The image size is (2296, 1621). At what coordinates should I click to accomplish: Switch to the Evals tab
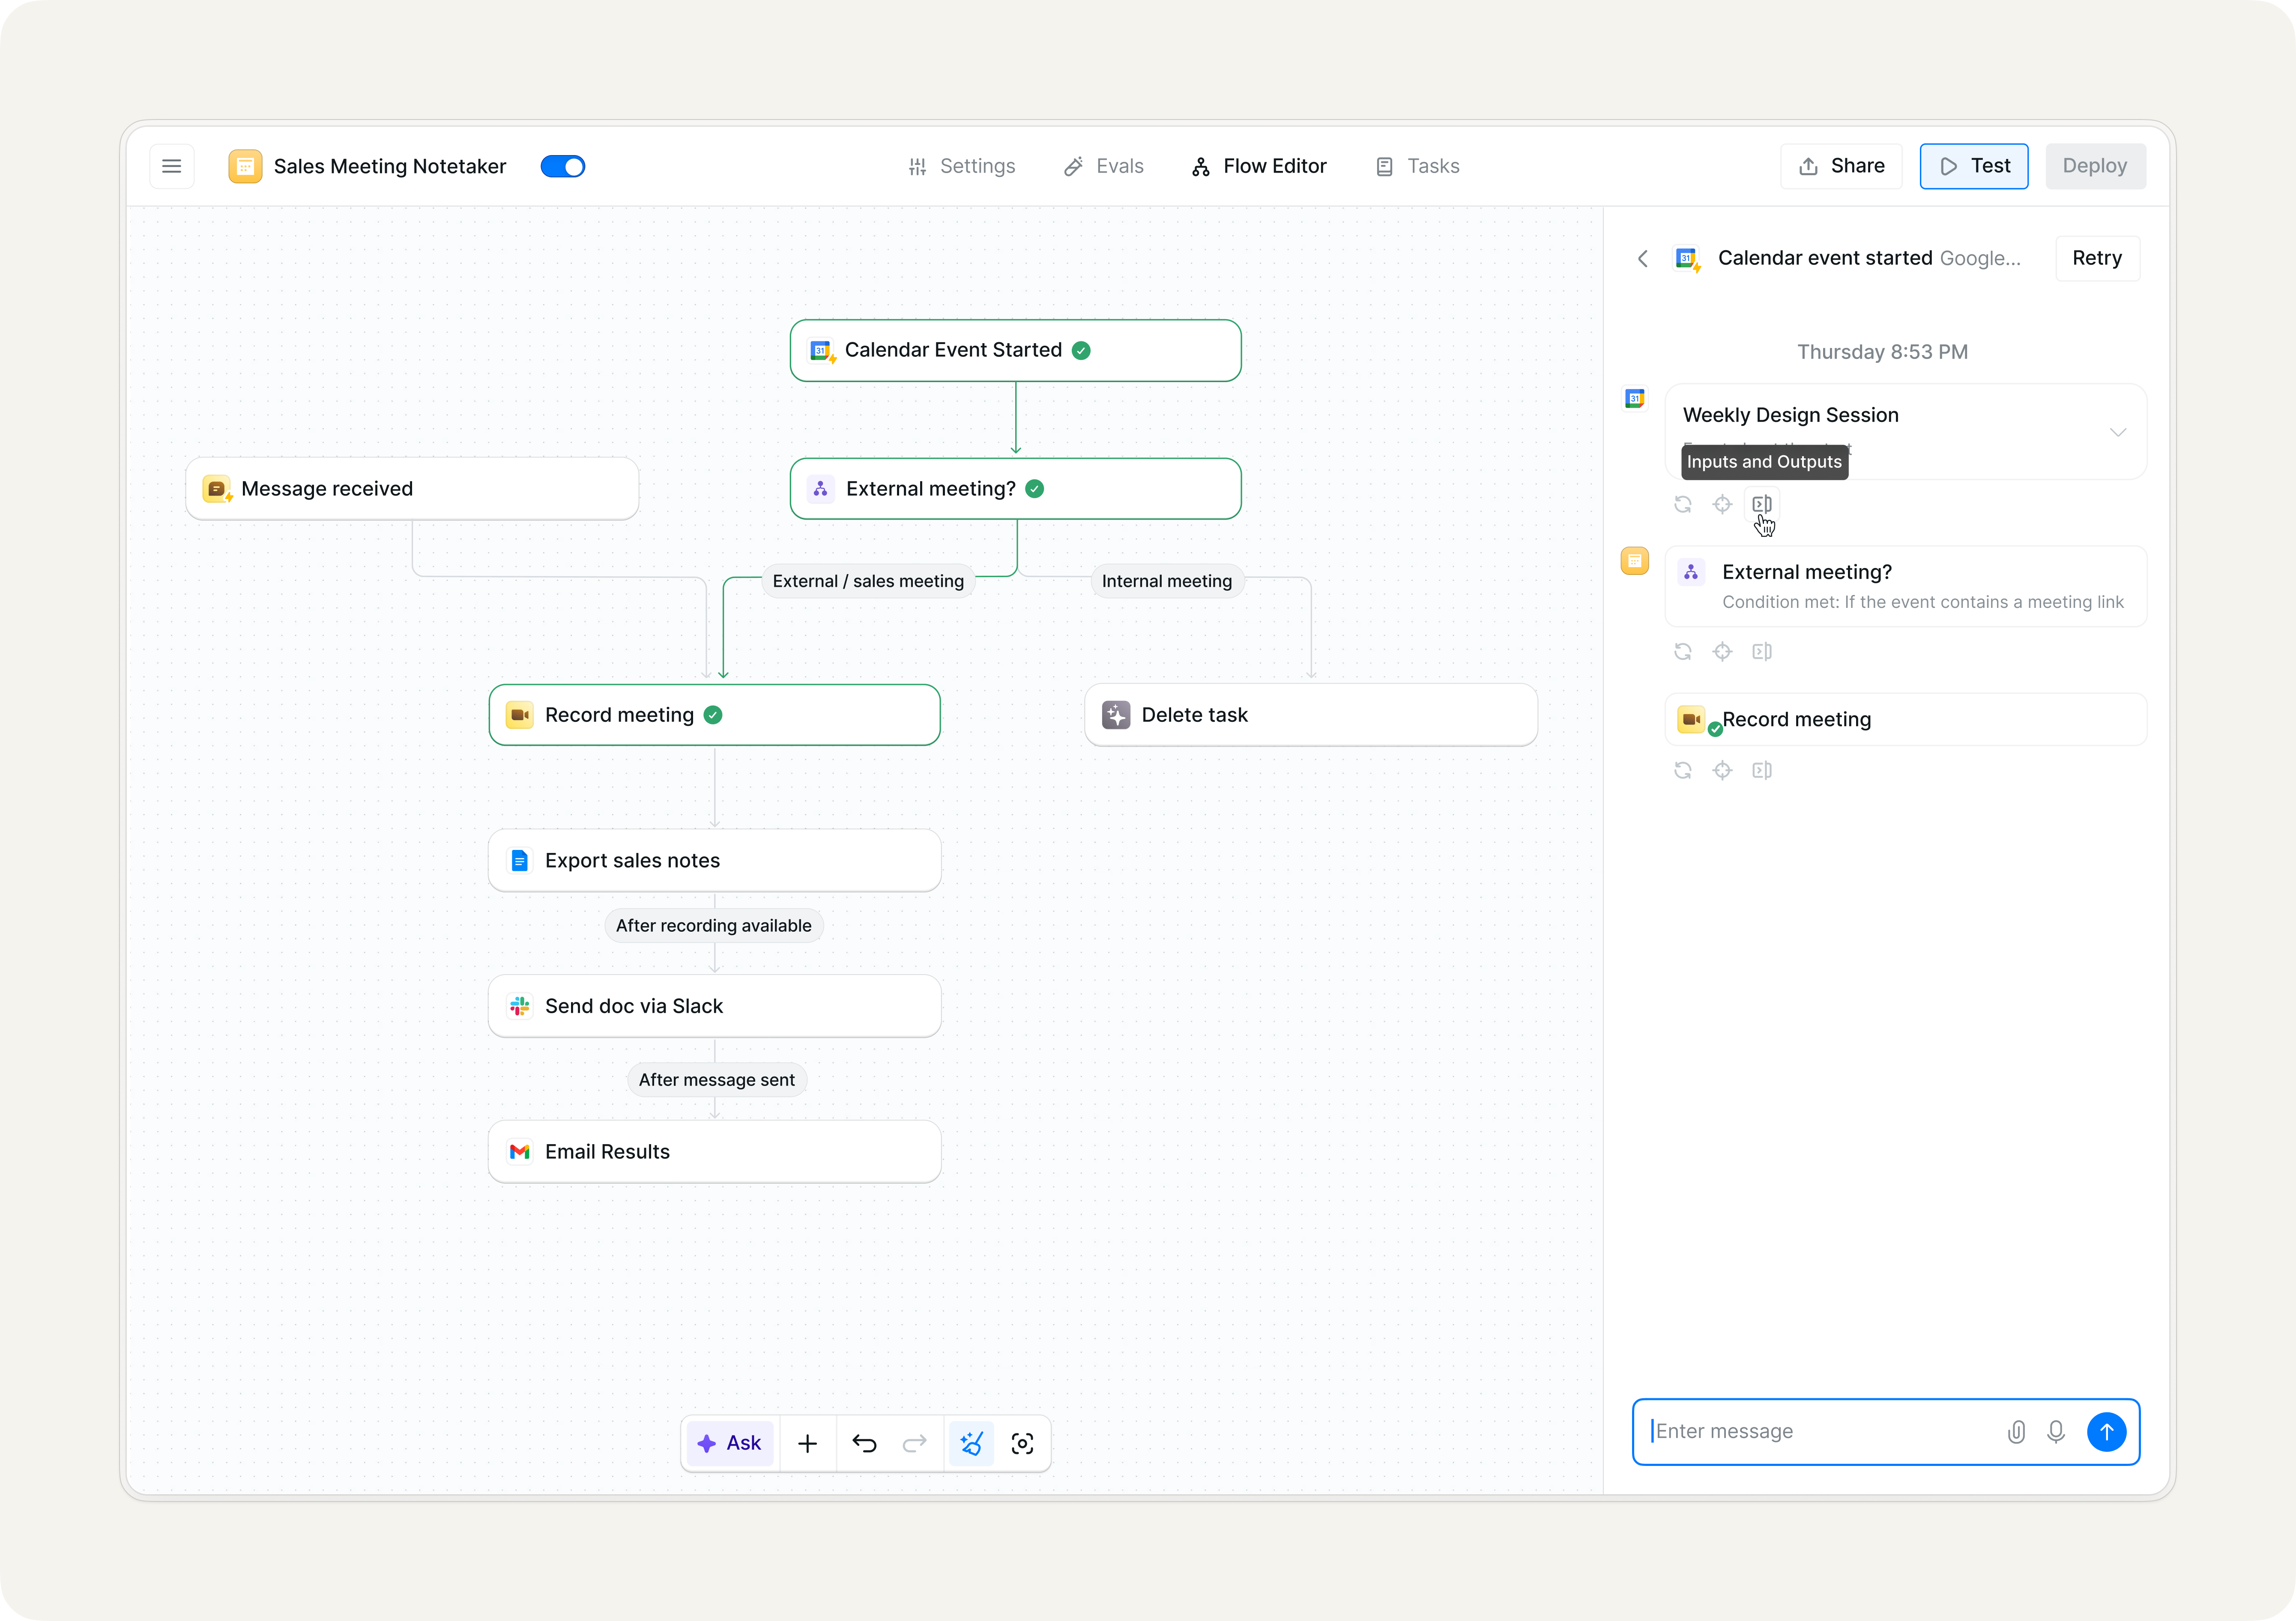pos(1104,166)
